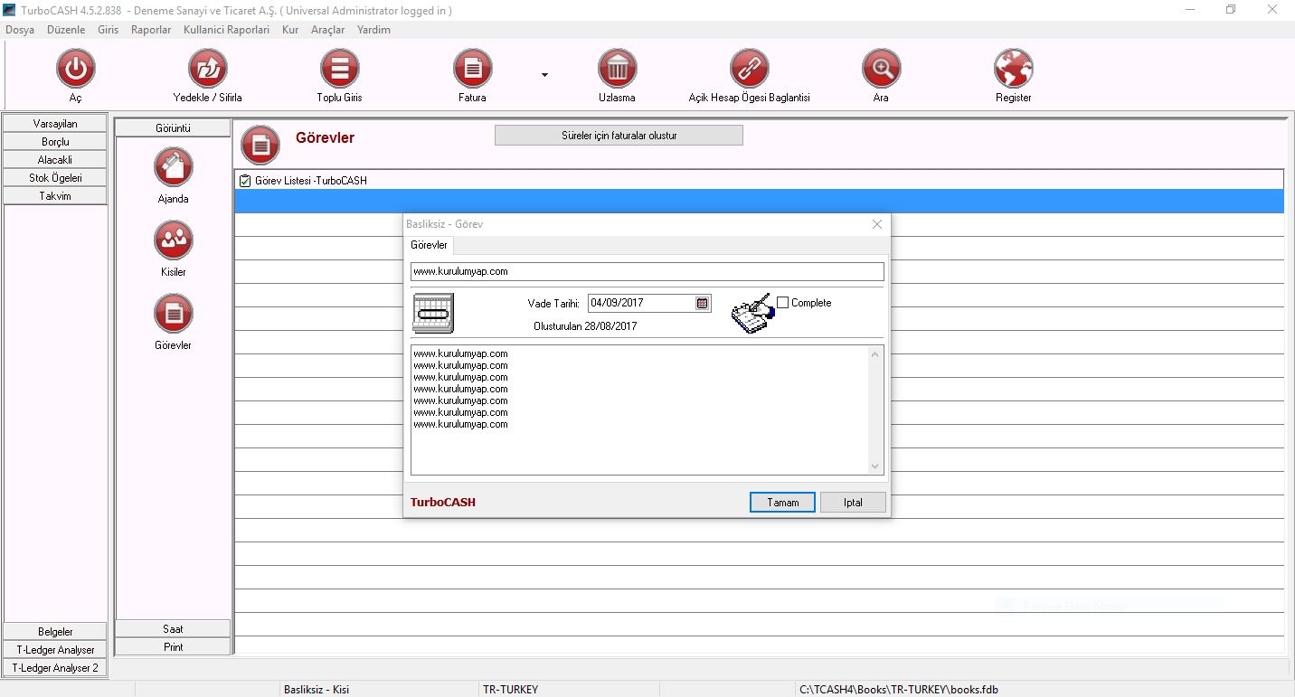Screen dimensions: 1295x697
Task: Open the Düzenle menu
Action: pyautogui.click(x=66, y=30)
